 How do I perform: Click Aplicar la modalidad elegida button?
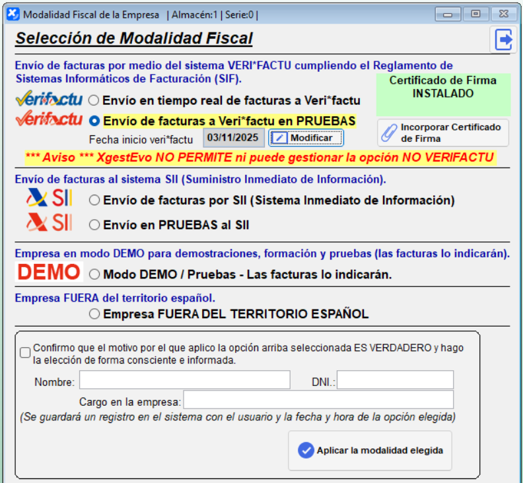point(370,451)
